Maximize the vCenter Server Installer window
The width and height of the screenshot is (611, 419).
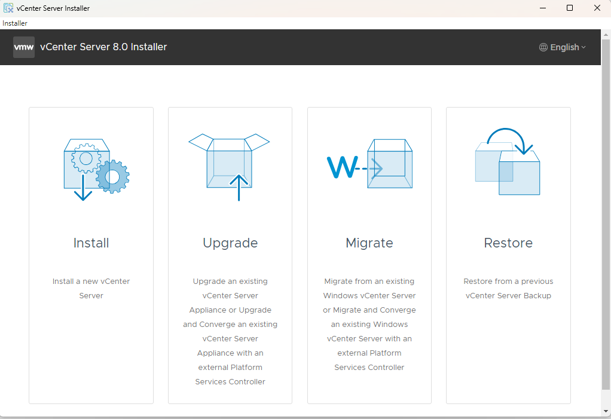pyautogui.click(x=570, y=8)
